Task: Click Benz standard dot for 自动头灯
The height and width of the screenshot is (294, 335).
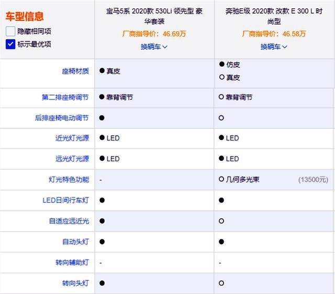Action: (x=221, y=242)
